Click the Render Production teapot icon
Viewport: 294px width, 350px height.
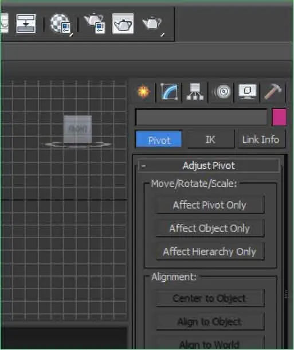pyautogui.click(x=152, y=24)
